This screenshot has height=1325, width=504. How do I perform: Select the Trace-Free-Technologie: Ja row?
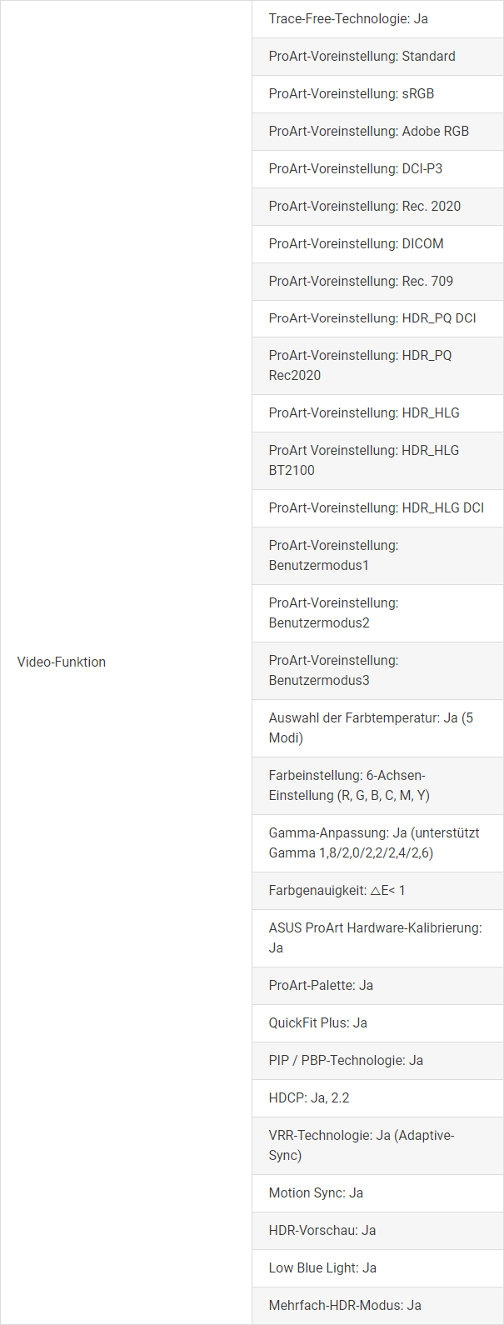(378, 18)
